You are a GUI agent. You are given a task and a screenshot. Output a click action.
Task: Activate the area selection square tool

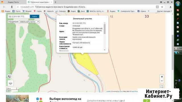(10, 76)
